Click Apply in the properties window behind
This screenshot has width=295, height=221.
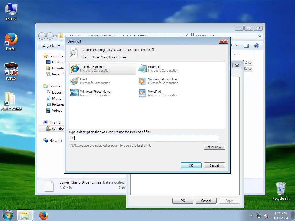[229, 201]
